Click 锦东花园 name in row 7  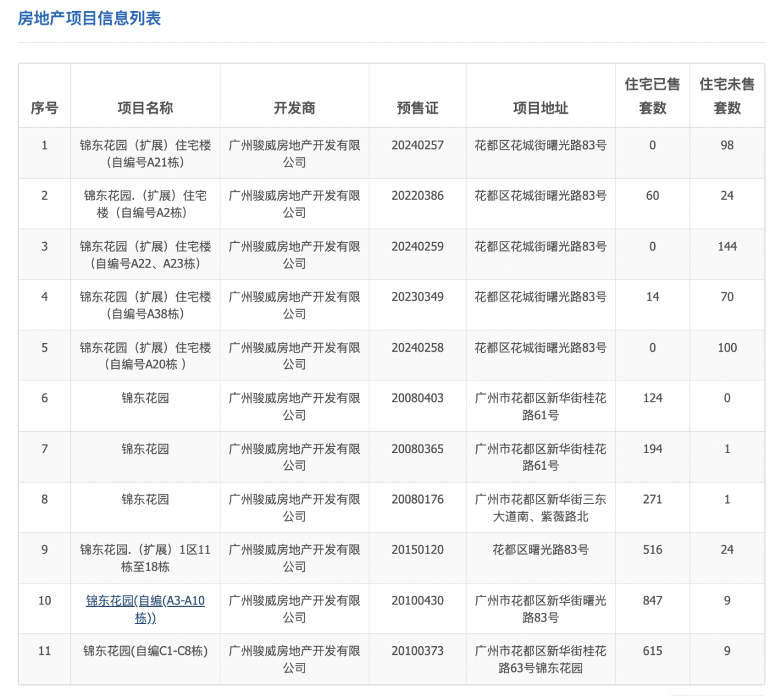(x=145, y=449)
